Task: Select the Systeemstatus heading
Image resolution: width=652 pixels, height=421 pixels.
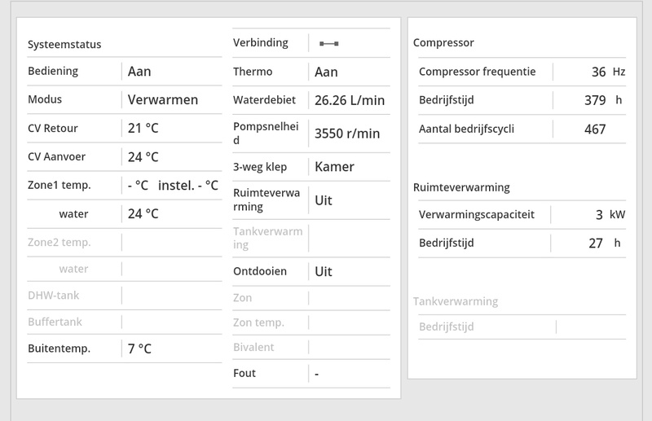Action: pyautogui.click(x=64, y=45)
